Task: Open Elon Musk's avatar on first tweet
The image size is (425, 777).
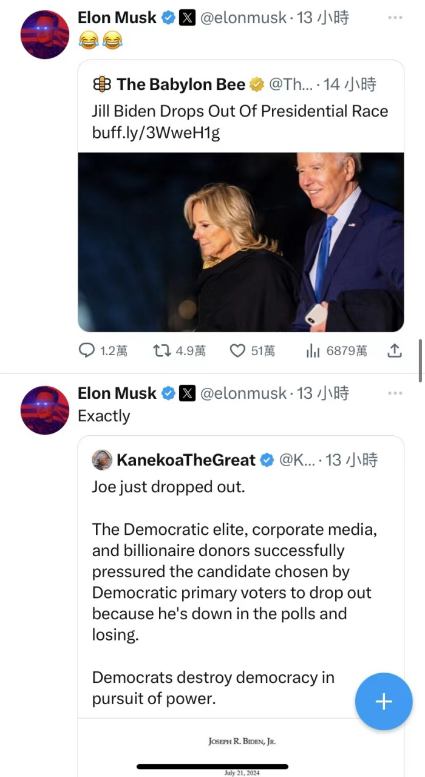Action: [45, 35]
